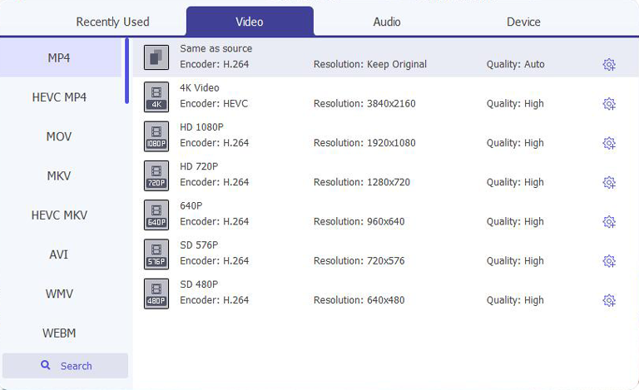Click Quality: High in 4K Video row
Screen dimensions: 639x390
coord(515,103)
